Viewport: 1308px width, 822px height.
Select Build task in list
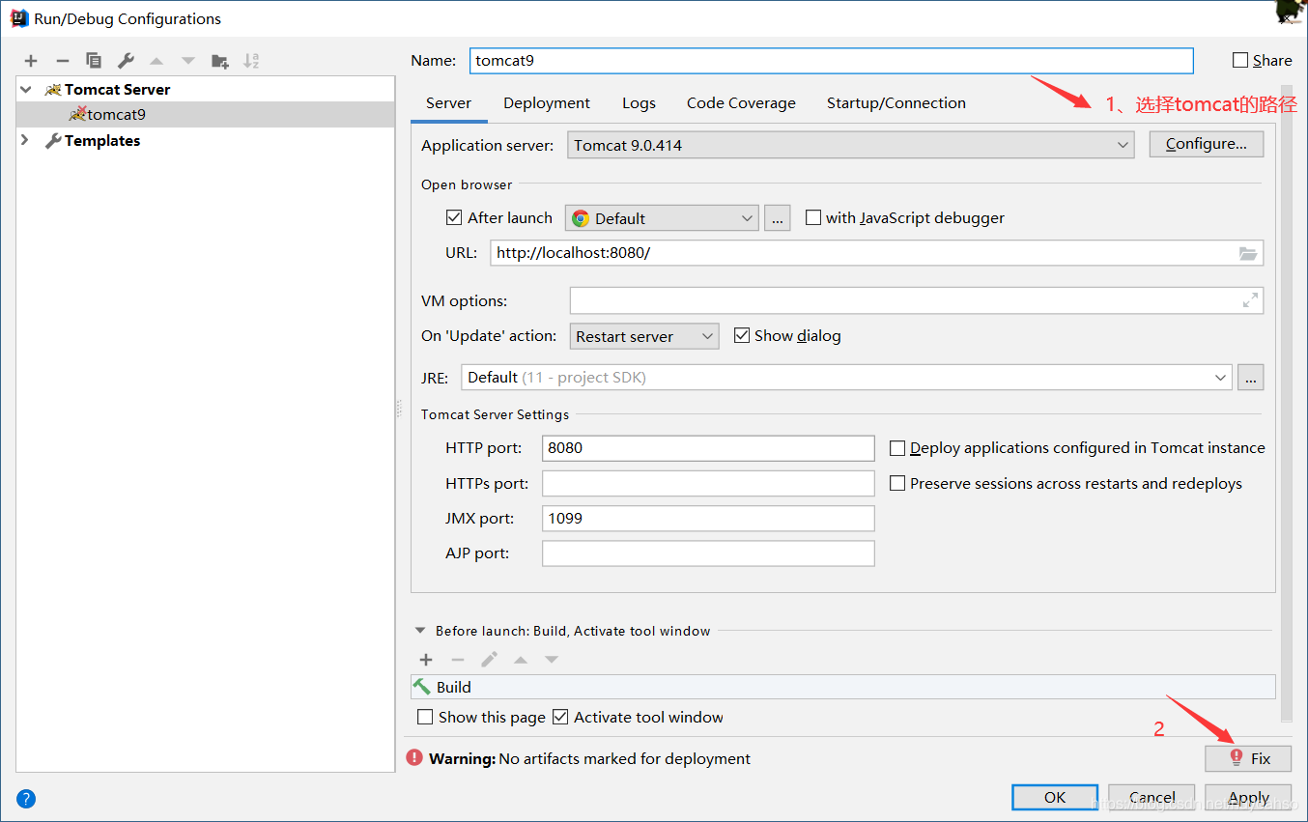click(843, 687)
